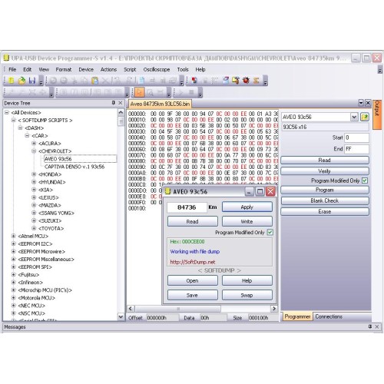This screenshot has width=384, height=384.
Task: Click the sigma checksum toolbar icon
Action: tap(256, 81)
